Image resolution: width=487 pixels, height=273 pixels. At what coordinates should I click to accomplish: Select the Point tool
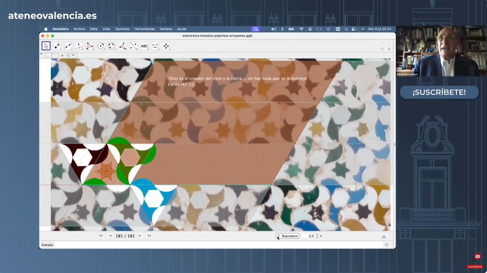57,46
